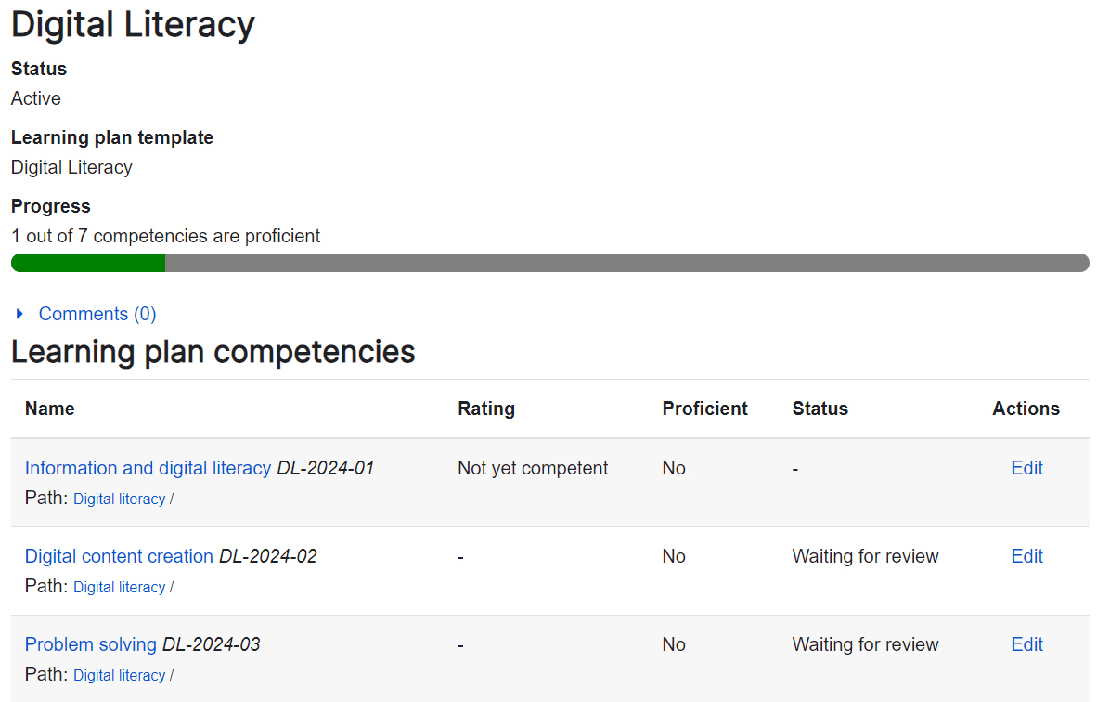The width and height of the screenshot is (1097, 702).
Task: Select the Name column header
Action: tap(50, 409)
